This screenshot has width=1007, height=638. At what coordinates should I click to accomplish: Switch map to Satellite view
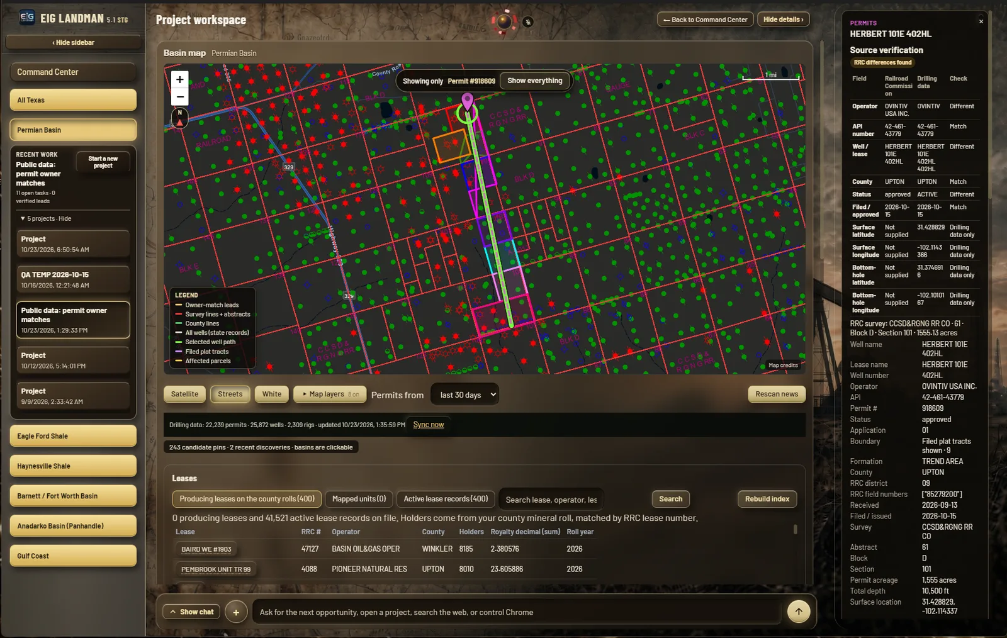[184, 394]
